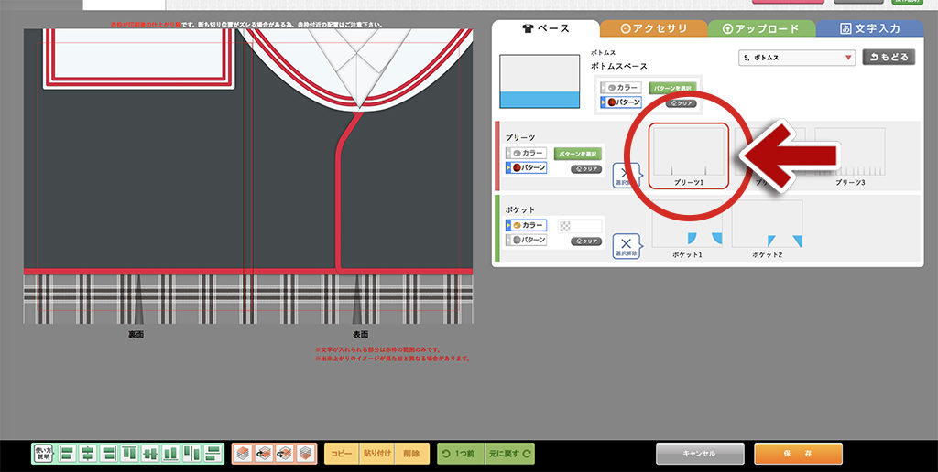The image size is (938, 472).
Task: Open the 使い方説明 help icon
Action: 43,453
